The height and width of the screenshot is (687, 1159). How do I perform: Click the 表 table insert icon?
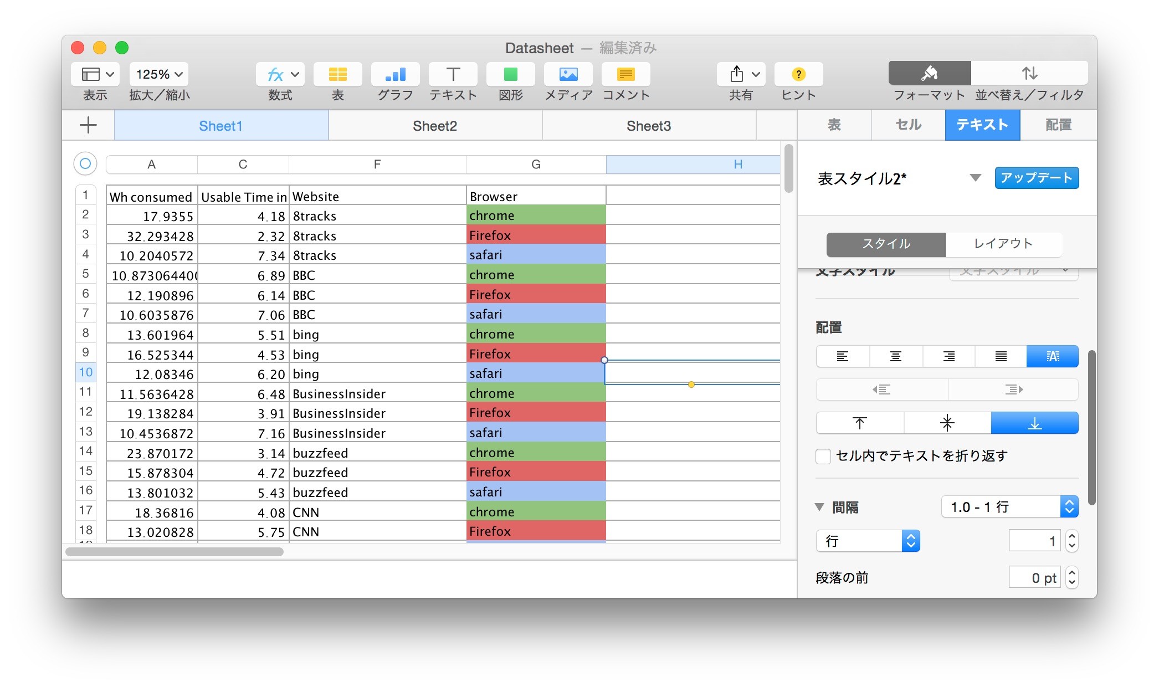click(337, 74)
